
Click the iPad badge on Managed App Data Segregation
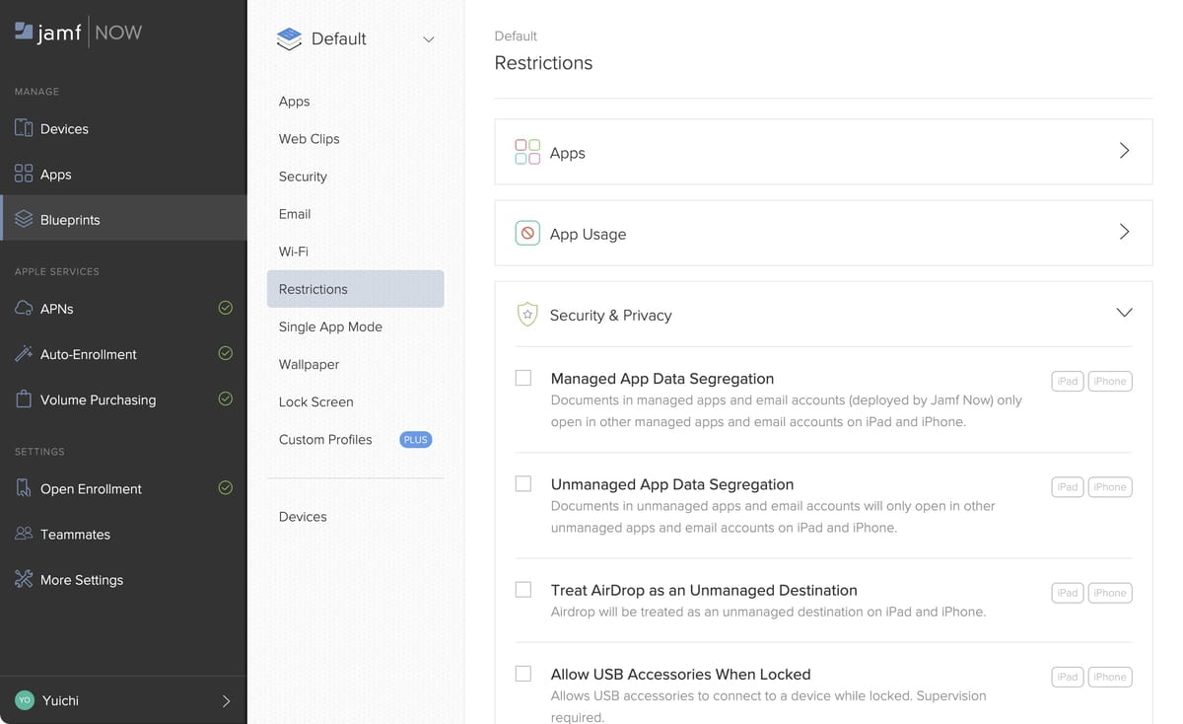(1068, 381)
